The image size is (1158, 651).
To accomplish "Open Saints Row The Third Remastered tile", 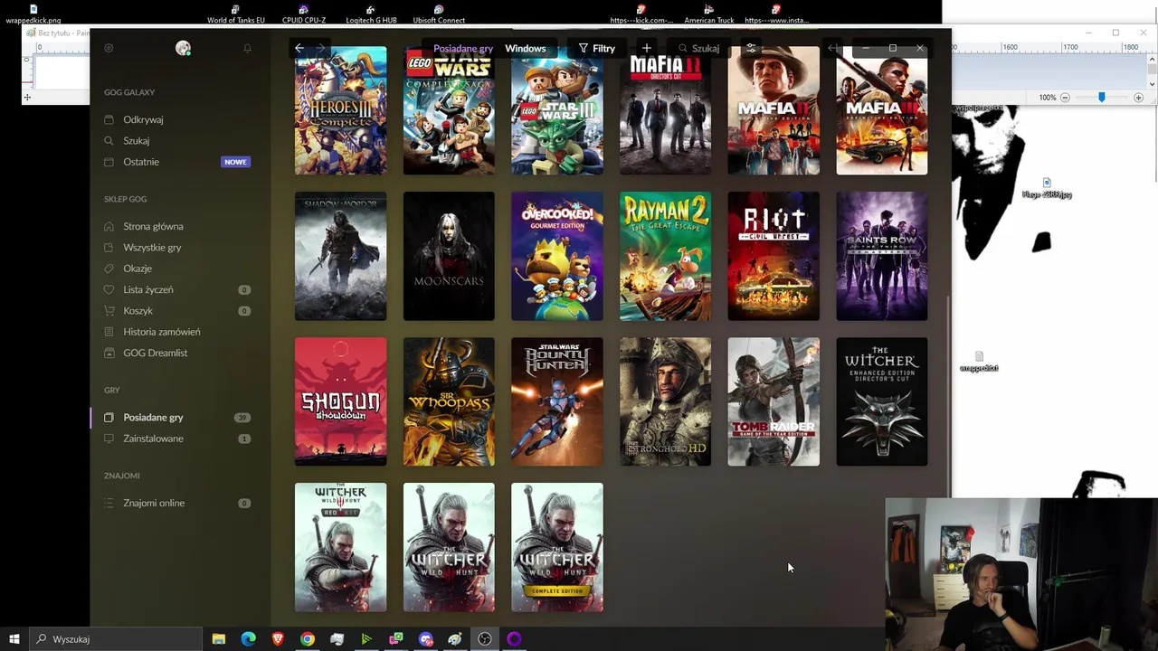I will click(x=882, y=256).
